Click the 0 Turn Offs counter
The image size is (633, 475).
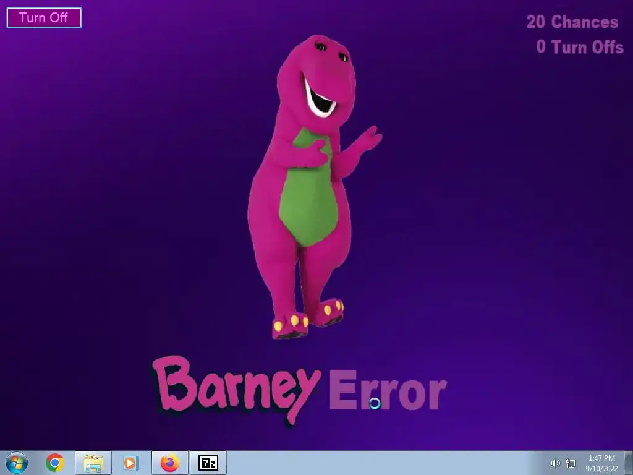[580, 47]
